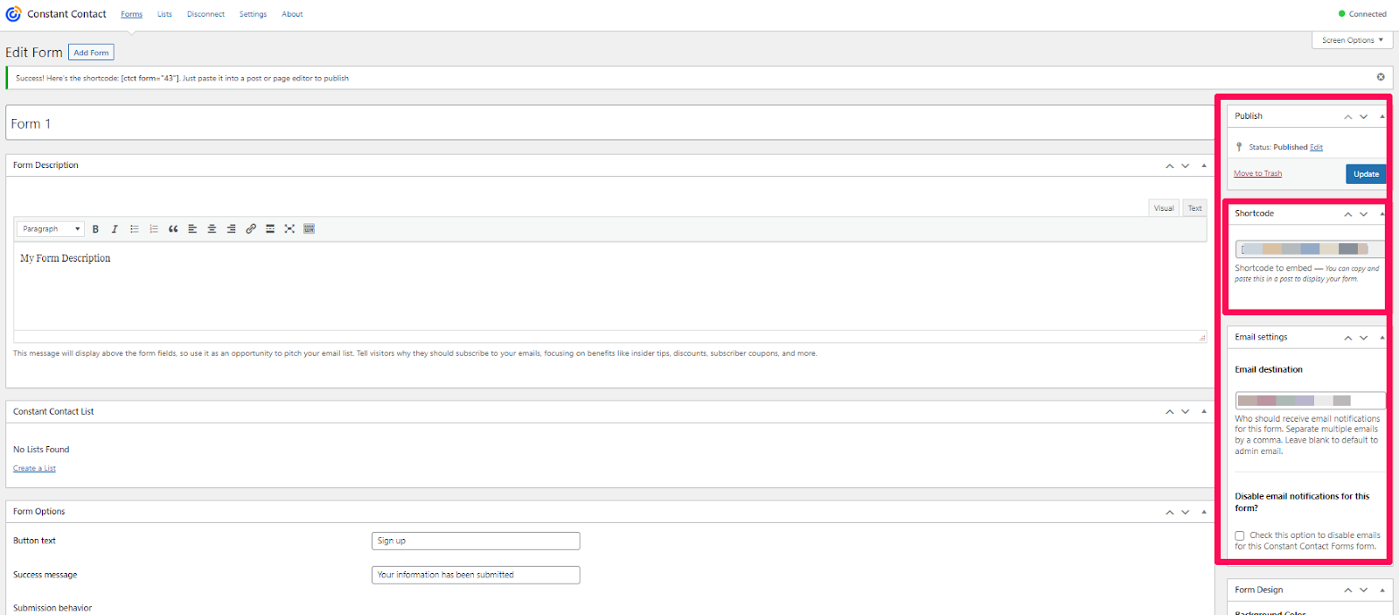Image resolution: width=1399 pixels, height=615 pixels.
Task: Check the disable email notifications box
Action: pos(1240,535)
